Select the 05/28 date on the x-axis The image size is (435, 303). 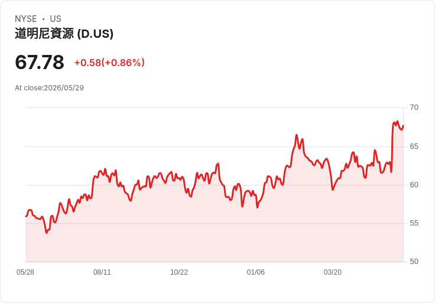(25, 272)
